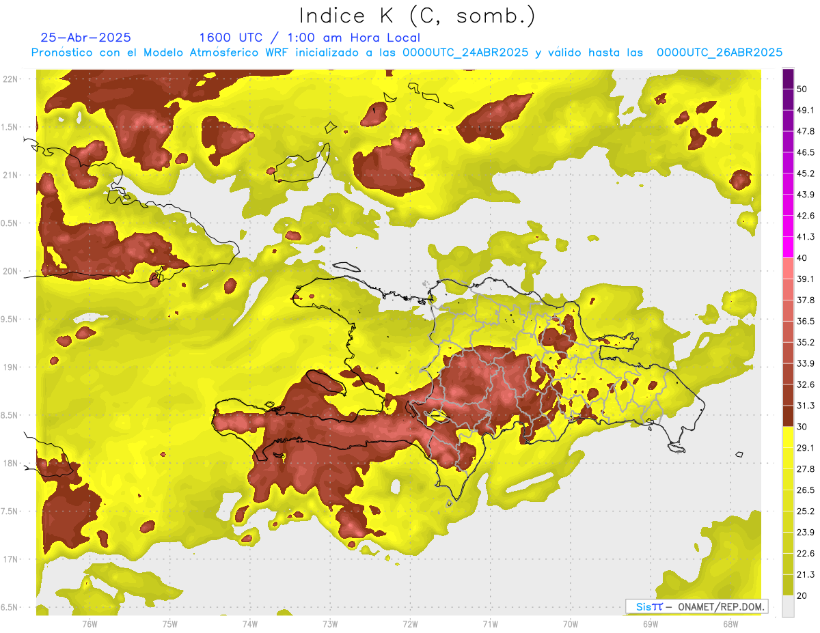Image resolution: width=820 pixels, height=633 pixels.
Task: Click the "20N" latitude label
Action: 11,271
